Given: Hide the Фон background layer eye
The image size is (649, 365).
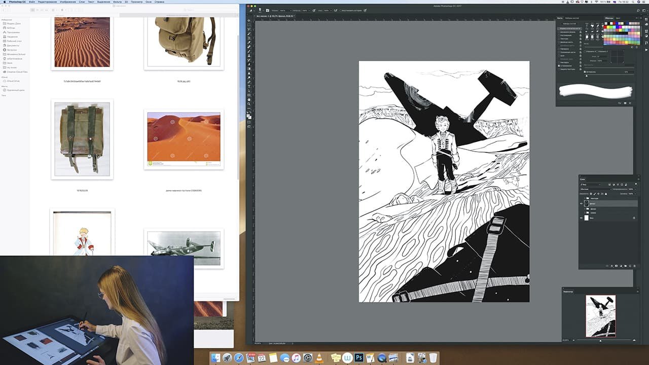Looking at the screenshot, I should [x=582, y=218].
